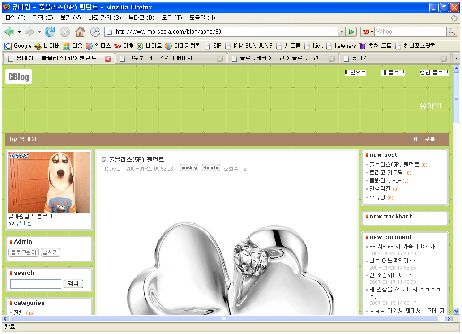Open the Forward history dropdown arrow
This screenshot has height=334, width=462.
39,32
